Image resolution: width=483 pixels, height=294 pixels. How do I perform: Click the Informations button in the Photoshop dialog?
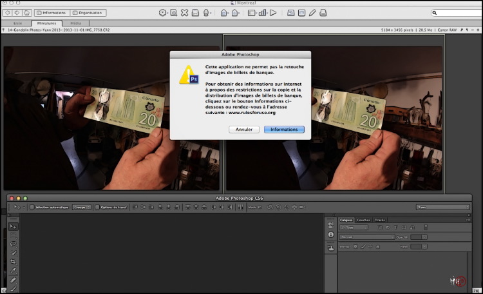pyautogui.click(x=284, y=130)
